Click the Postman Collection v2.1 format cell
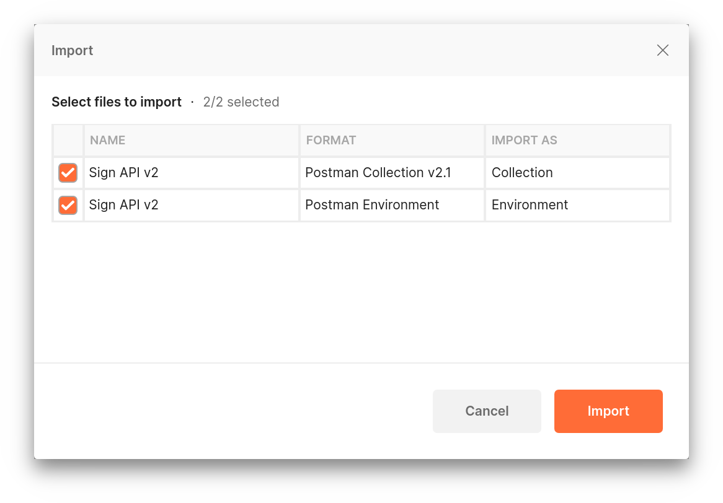The height and width of the screenshot is (503, 723). point(378,173)
